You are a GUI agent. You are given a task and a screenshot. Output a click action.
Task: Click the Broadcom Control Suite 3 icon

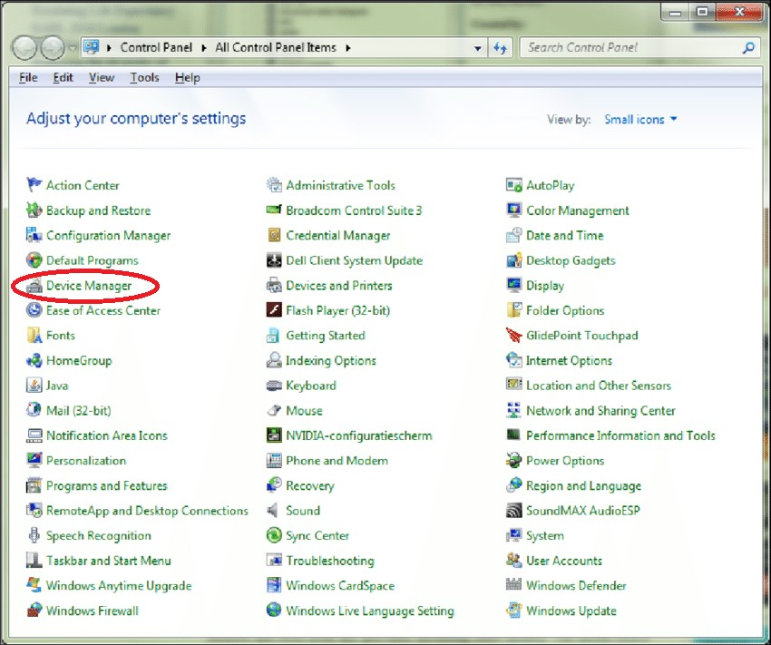[x=274, y=210]
